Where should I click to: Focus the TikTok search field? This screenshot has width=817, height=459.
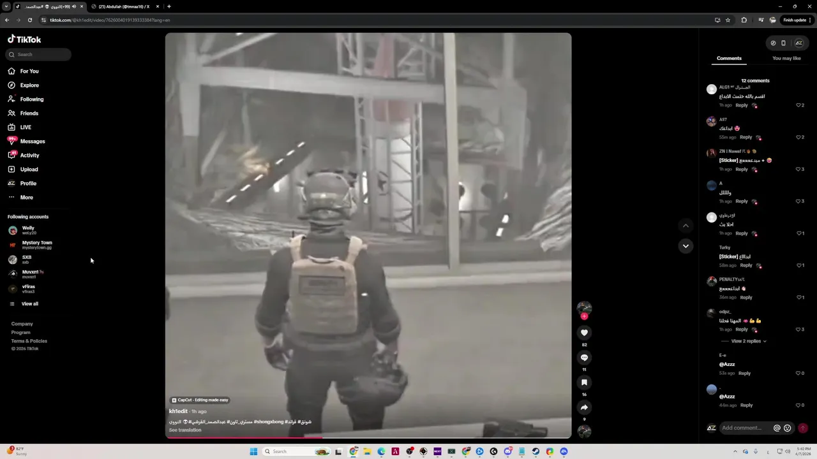click(x=39, y=55)
